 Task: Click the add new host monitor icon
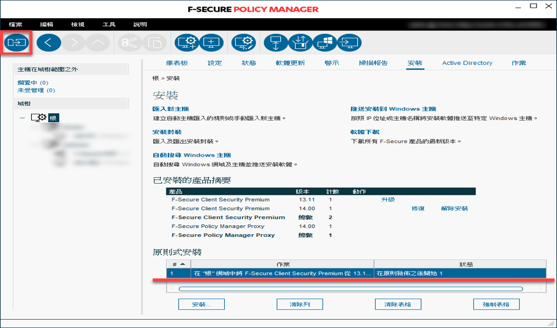click(x=211, y=43)
